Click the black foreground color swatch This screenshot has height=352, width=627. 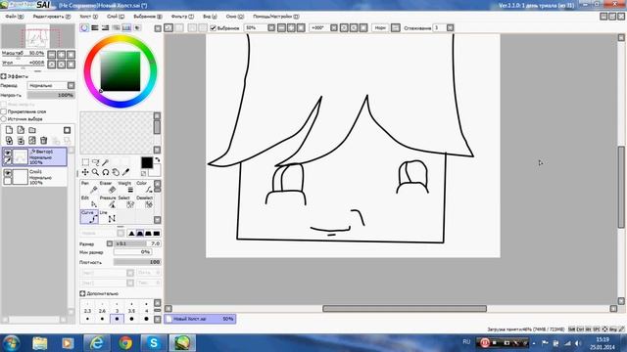coord(147,162)
